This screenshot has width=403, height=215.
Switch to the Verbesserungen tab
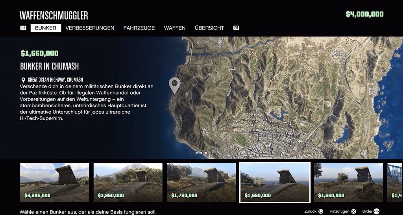pyautogui.click(x=90, y=28)
